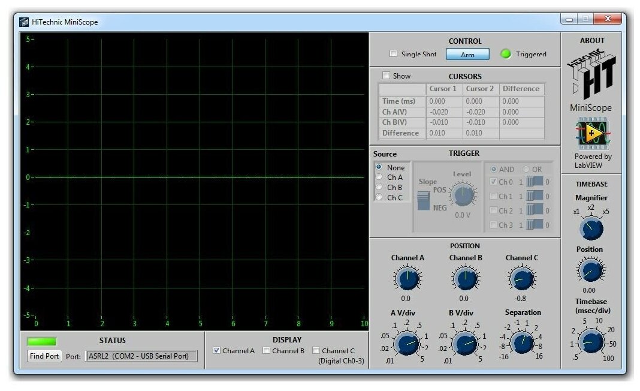Select Ch B as trigger source
The image size is (640, 391).
click(x=379, y=187)
